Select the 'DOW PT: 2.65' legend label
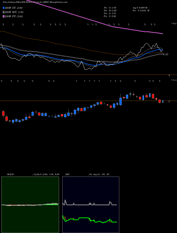177x233 pixels. [14, 16]
